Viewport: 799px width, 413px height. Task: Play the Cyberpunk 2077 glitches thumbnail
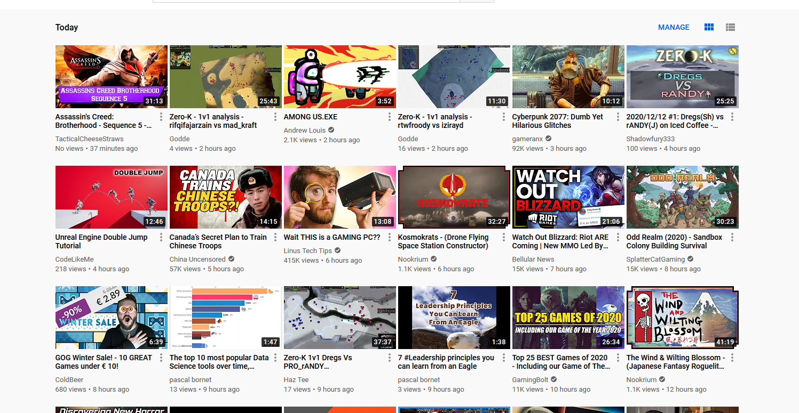(x=568, y=77)
